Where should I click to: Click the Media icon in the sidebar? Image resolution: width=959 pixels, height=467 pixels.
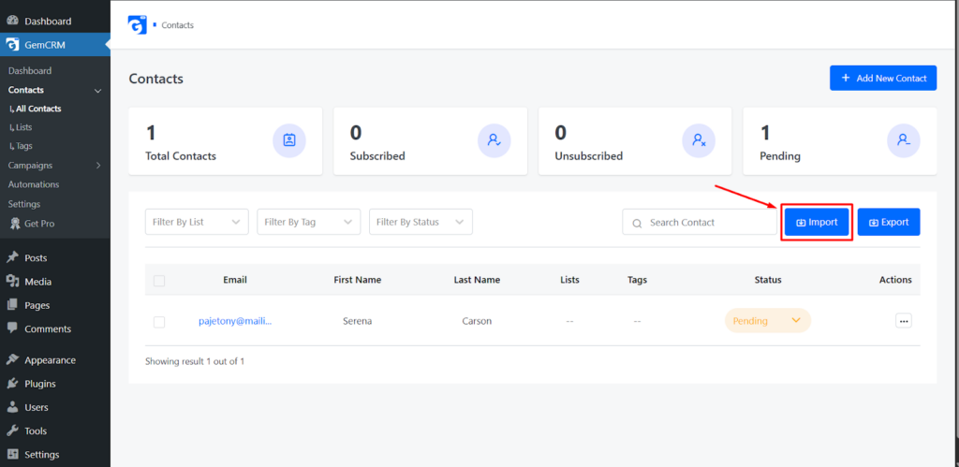point(12,281)
